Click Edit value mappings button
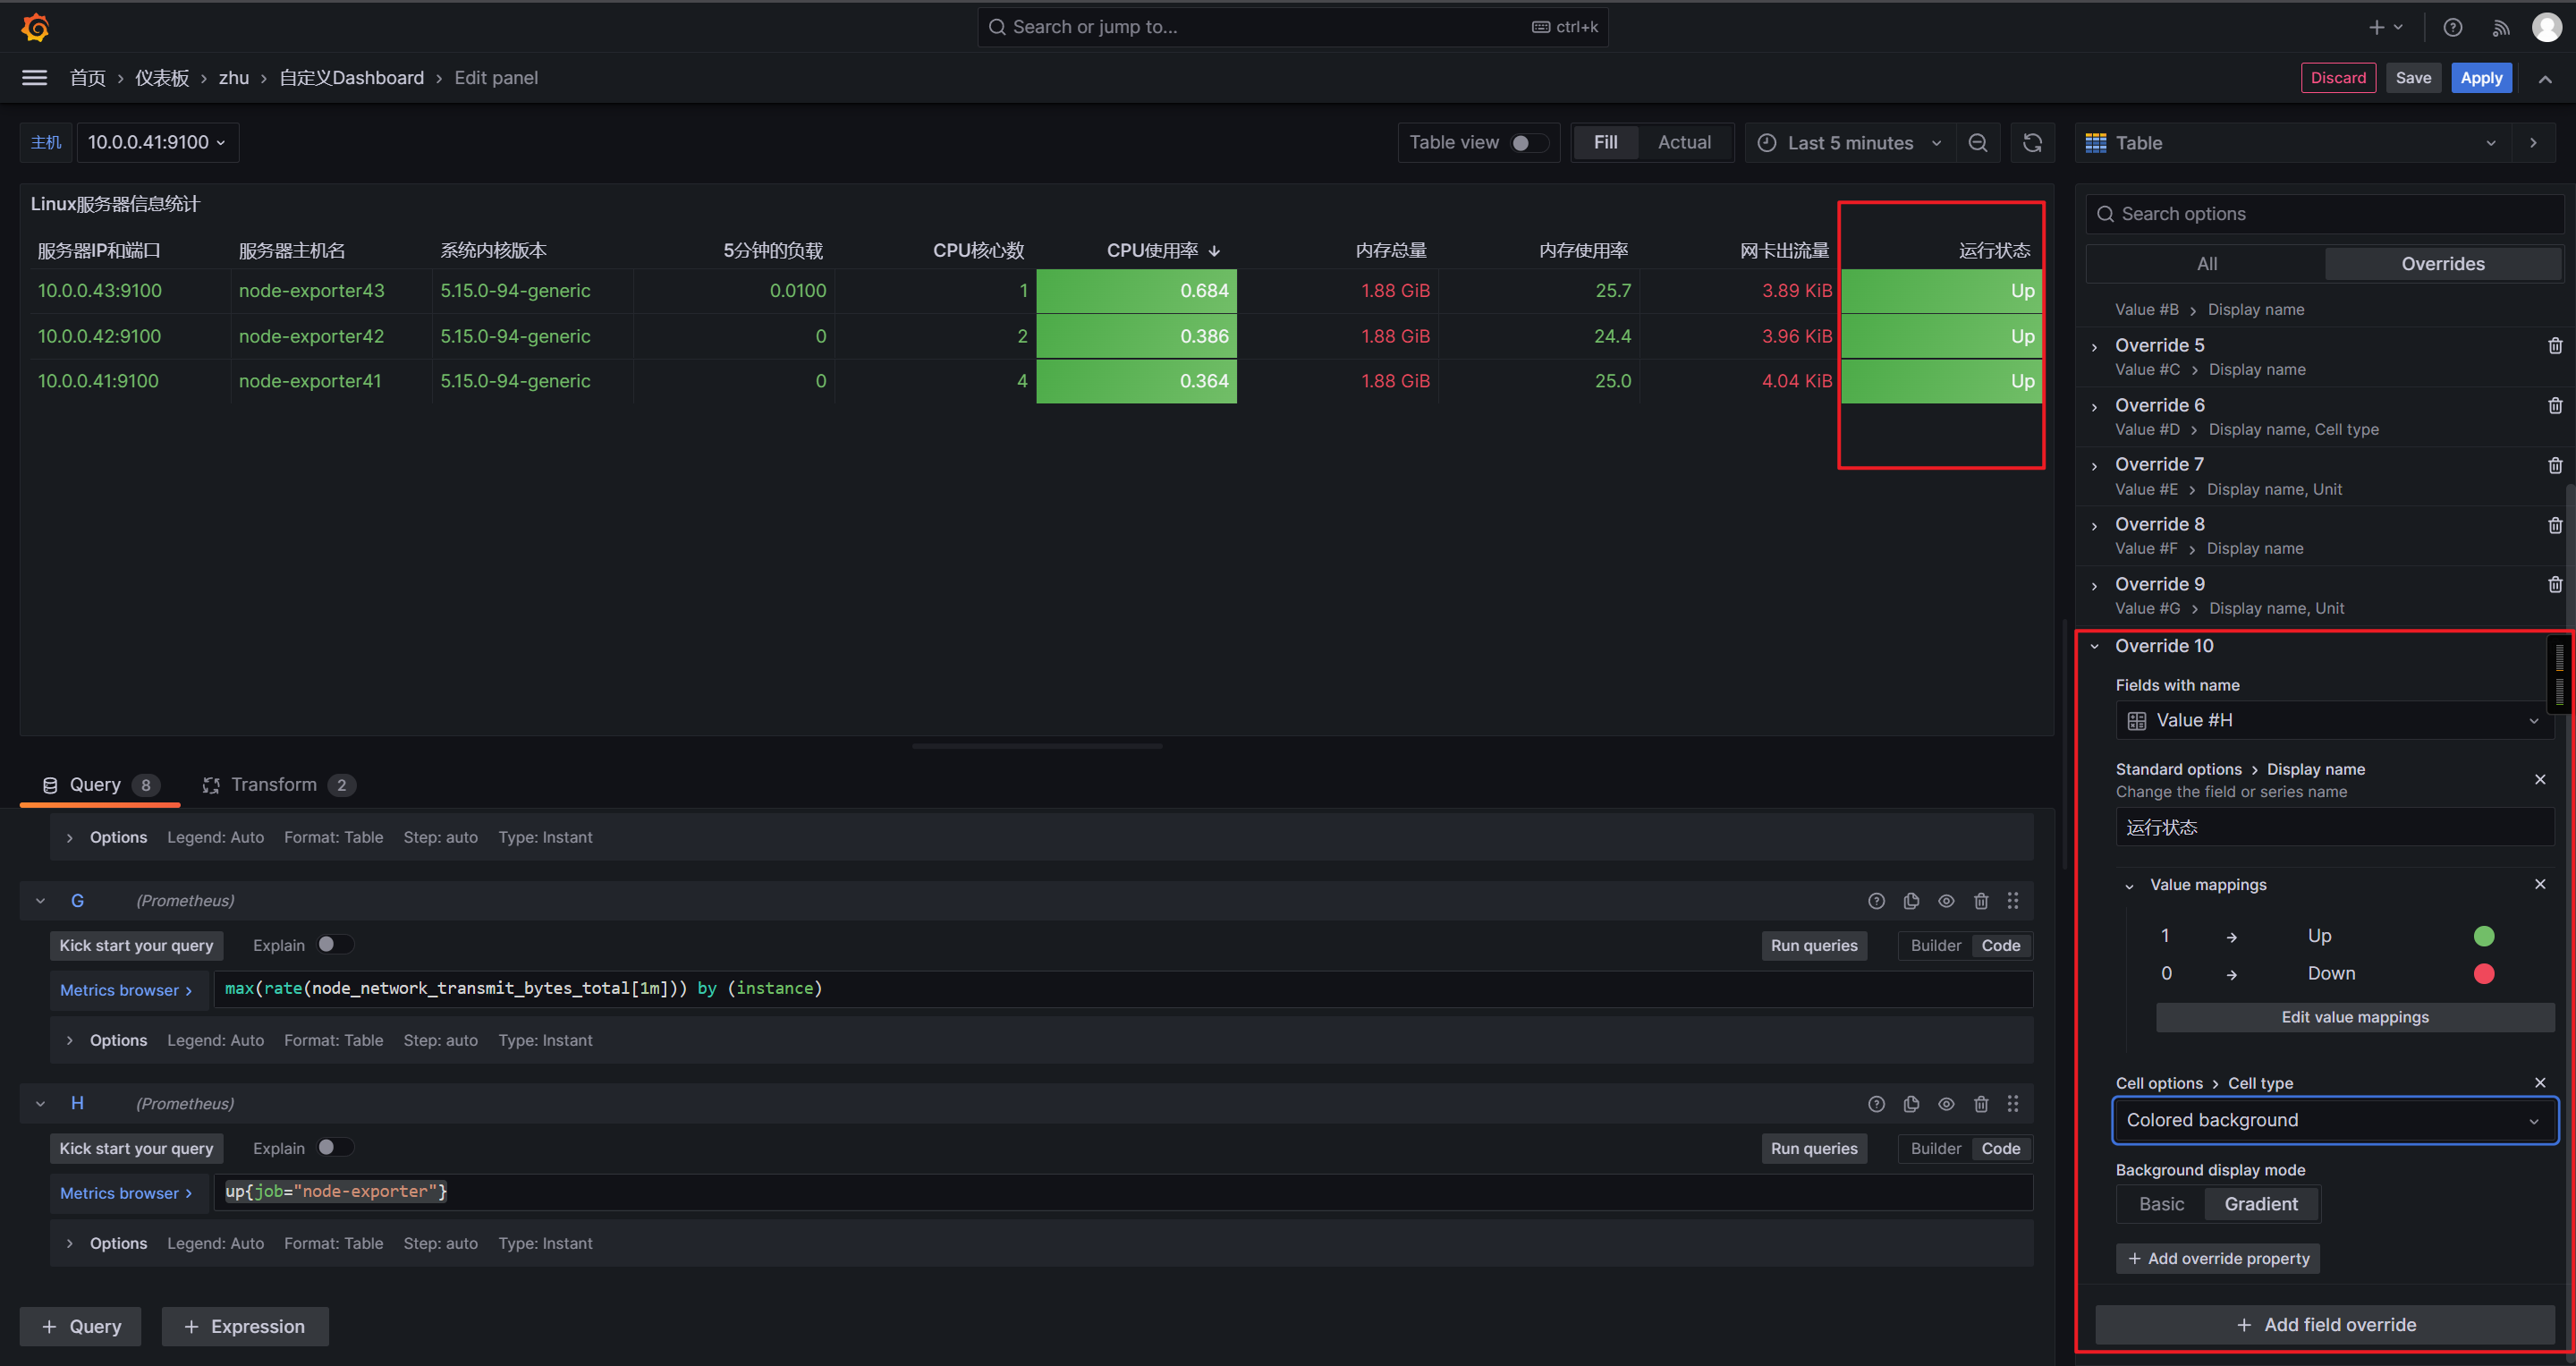This screenshot has width=2576, height=1366. tap(2354, 1017)
